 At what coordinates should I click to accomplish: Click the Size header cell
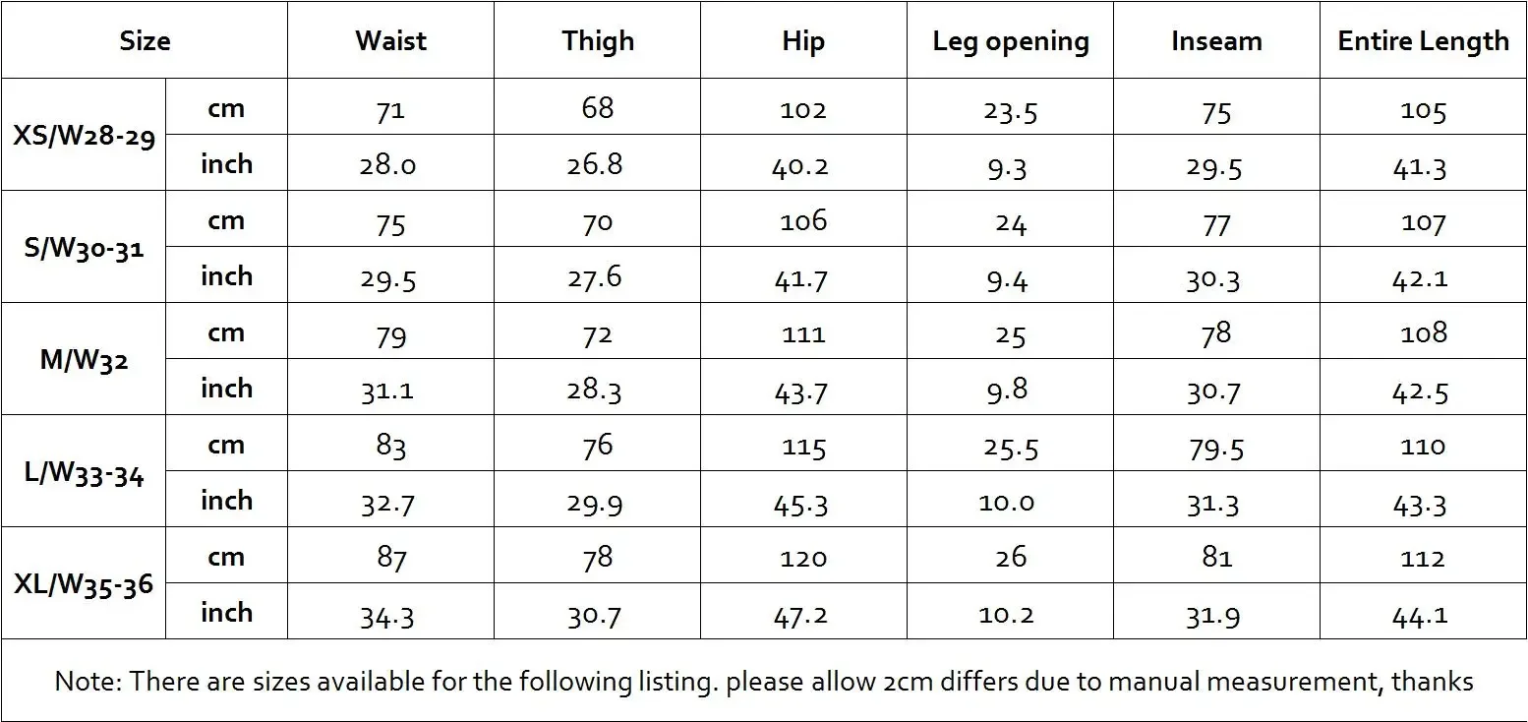pyautogui.click(x=145, y=41)
